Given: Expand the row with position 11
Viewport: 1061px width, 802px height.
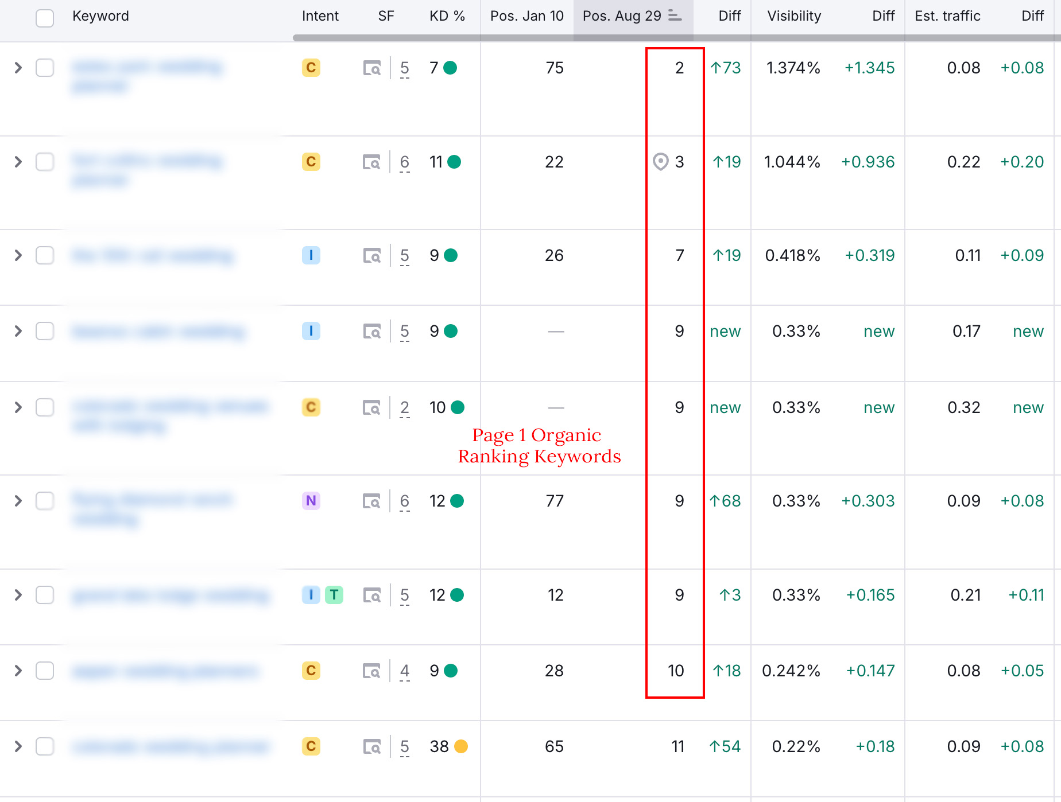Looking at the screenshot, I should pos(18,746).
